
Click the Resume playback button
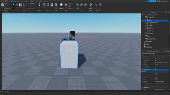click(x=82, y=5)
